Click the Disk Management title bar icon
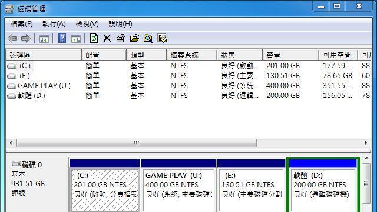The image size is (377, 212). pyautogui.click(x=9, y=9)
